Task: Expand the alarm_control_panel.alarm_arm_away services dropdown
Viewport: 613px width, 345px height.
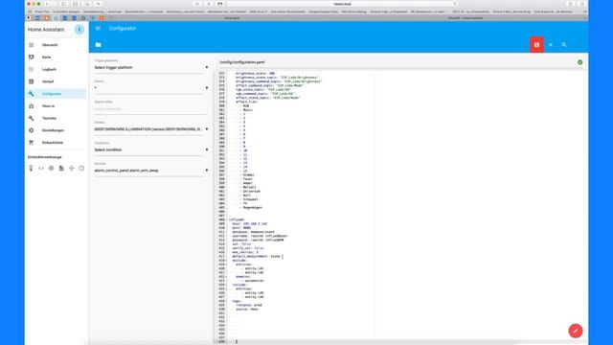Action: [x=151, y=171]
